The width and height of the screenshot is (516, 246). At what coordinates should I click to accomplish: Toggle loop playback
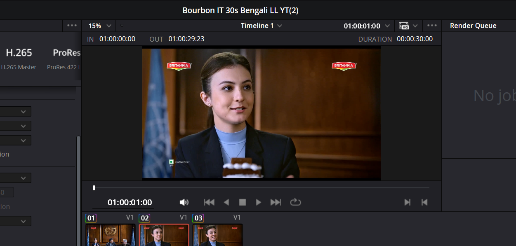coord(295,202)
